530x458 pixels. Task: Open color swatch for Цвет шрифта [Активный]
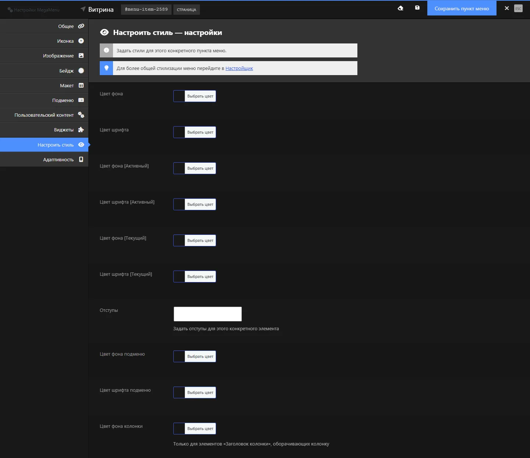[x=179, y=204]
